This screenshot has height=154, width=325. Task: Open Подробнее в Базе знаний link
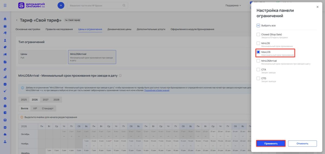(157, 90)
